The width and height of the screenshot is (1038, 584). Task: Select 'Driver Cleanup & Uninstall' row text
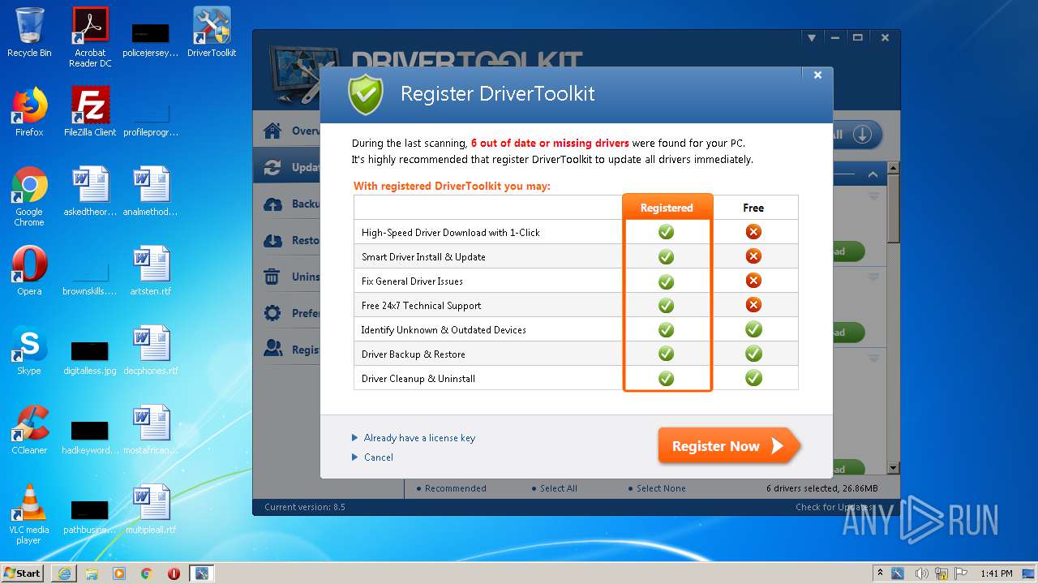418,379
